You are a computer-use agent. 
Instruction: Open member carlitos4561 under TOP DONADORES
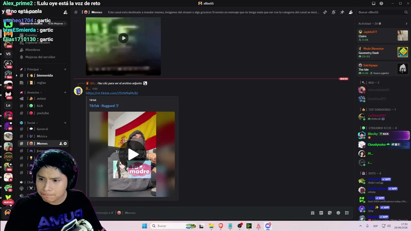click(x=383, y=117)
